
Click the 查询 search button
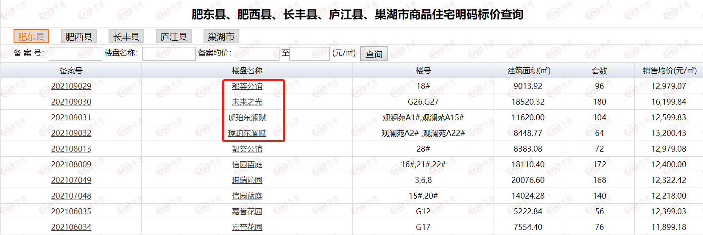click(374, 54)
